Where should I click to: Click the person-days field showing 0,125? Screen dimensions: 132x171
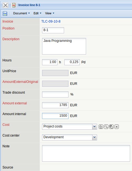[x=72, y=62]
